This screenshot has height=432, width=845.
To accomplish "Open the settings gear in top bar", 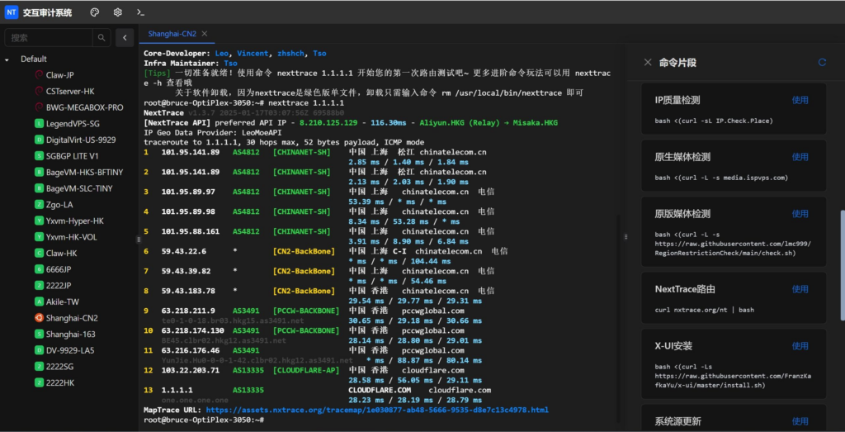I will (117, 12).
